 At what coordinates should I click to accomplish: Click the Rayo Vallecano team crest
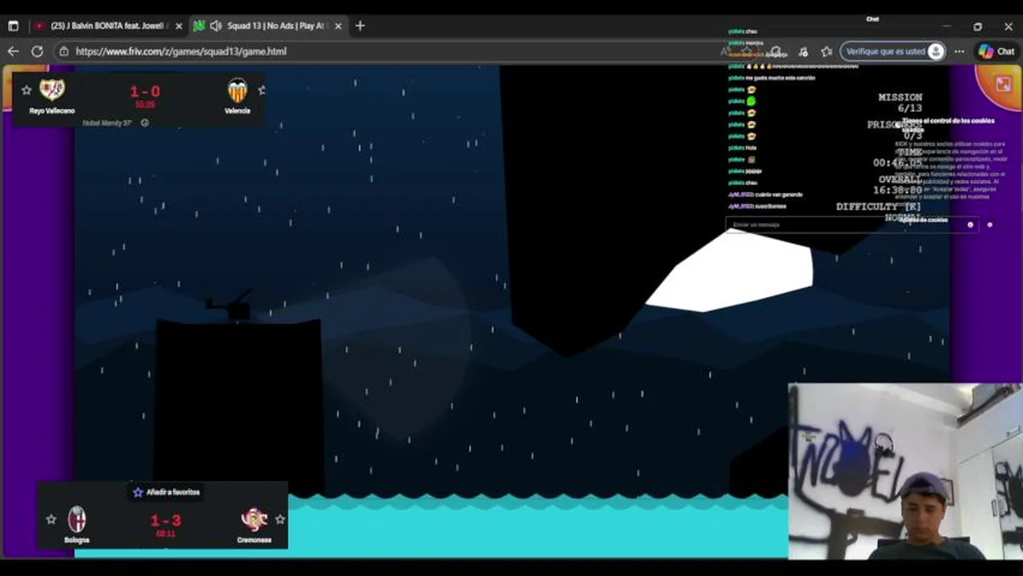(x=52, y=89)
